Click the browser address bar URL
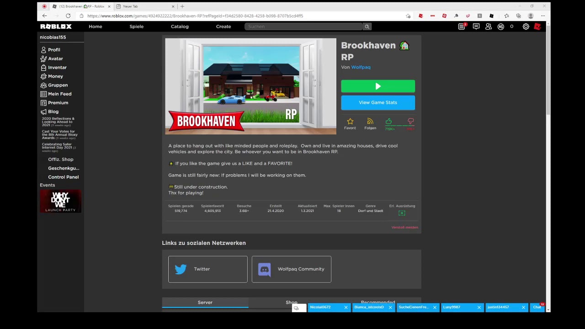Screen dimensions: 585x329 pos(195,16)
